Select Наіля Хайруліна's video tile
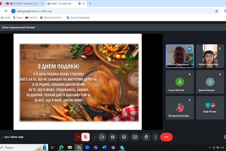226x151 pixels. coord(210,56)
